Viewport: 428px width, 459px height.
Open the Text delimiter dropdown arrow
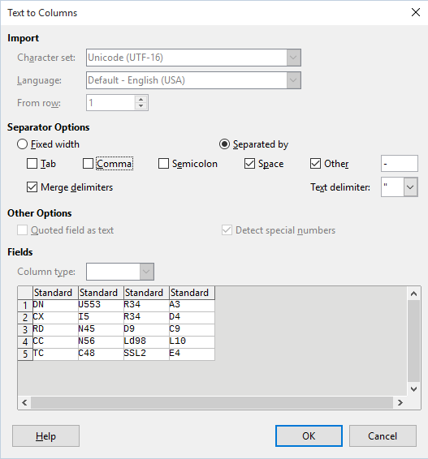point(410,187)
